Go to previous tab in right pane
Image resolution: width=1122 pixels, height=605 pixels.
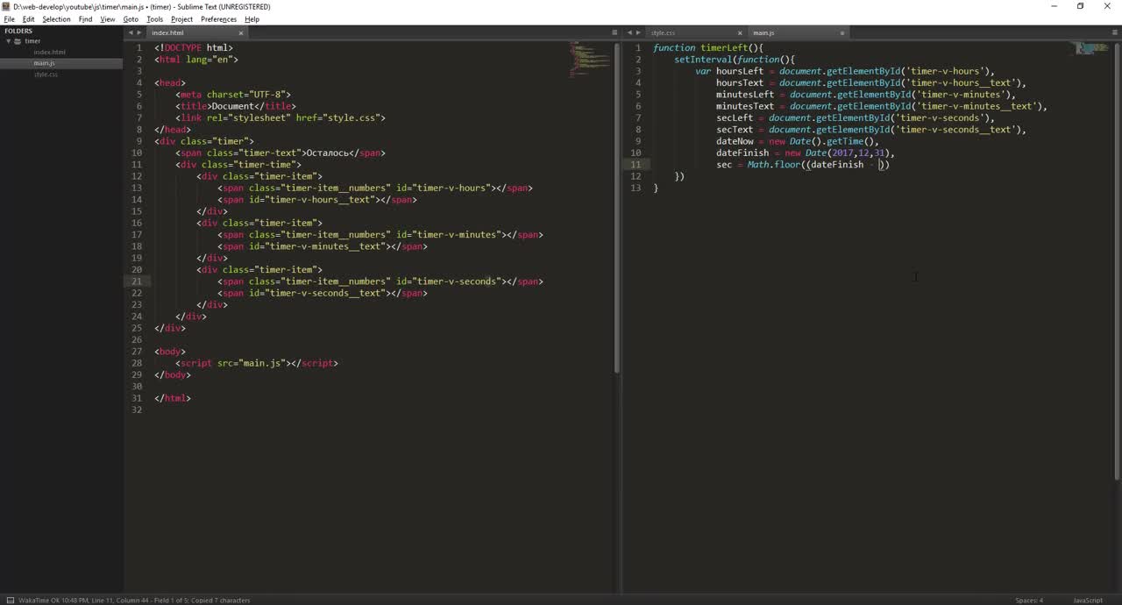[629, 32]
